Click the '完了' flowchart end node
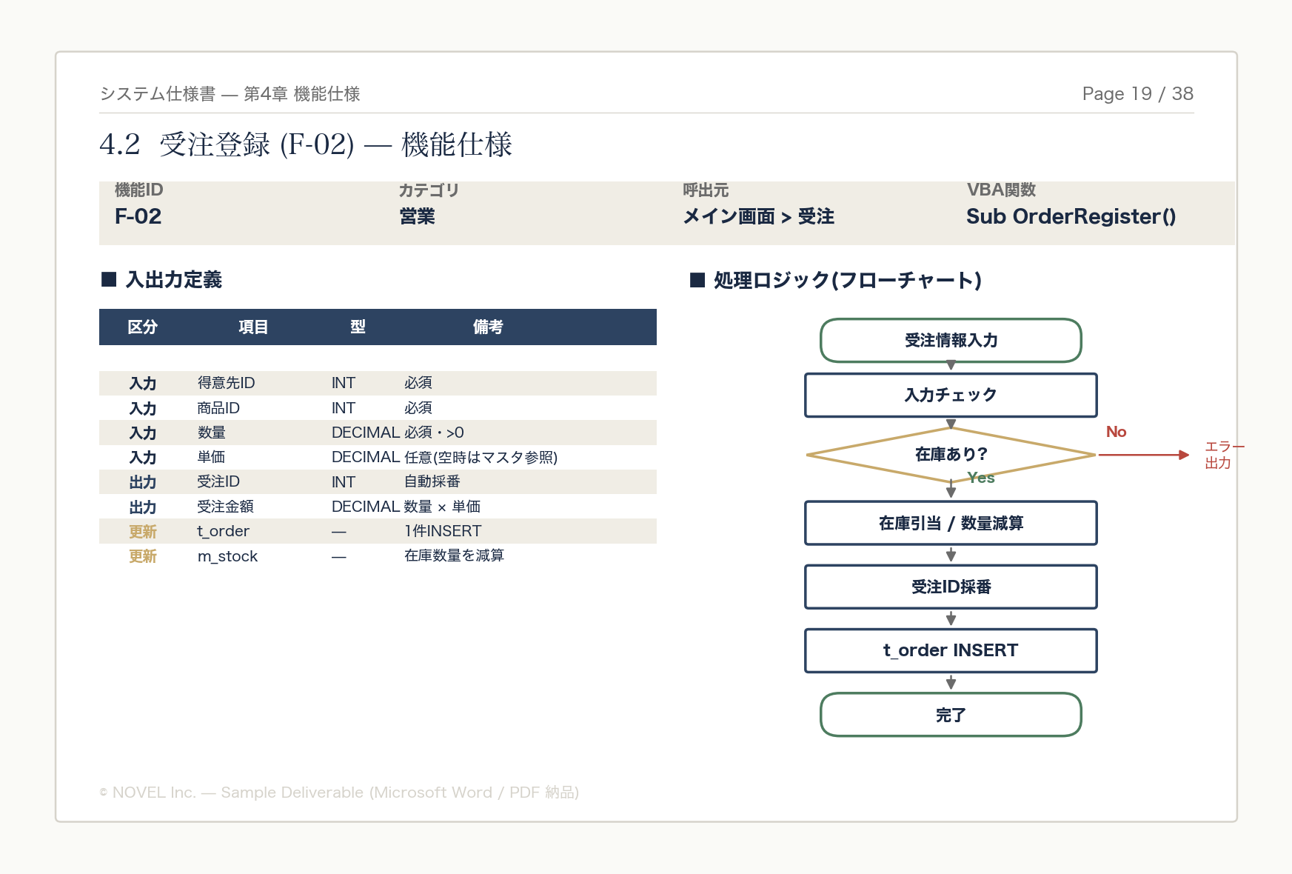Image resolution: width=1292 pixels, height=874 pixels. [951, 715]
